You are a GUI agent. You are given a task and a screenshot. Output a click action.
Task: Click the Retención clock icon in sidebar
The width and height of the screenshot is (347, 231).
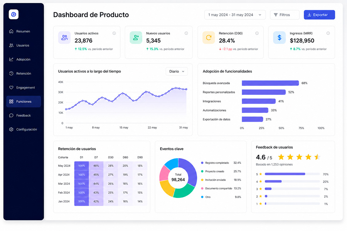click(x=11, y=74)
